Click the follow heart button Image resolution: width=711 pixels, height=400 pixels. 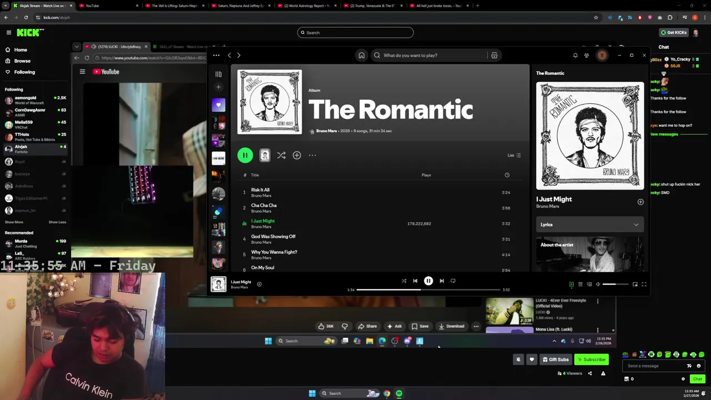coord(532,359)
